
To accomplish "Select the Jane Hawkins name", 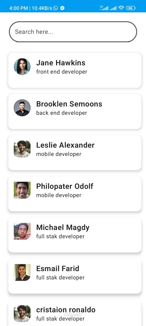I will click(61, 63).
